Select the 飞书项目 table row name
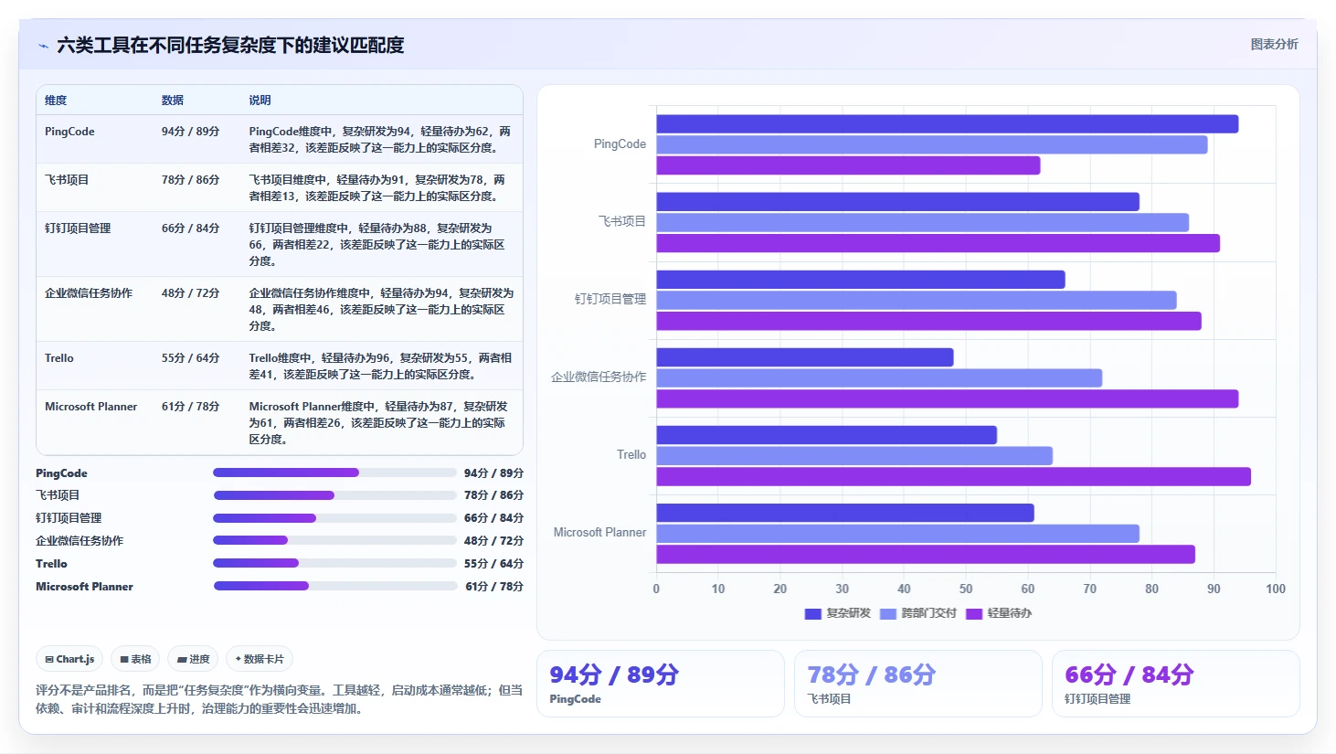Viewport: 1336px width, 754px height. click(x=67, y=180)
